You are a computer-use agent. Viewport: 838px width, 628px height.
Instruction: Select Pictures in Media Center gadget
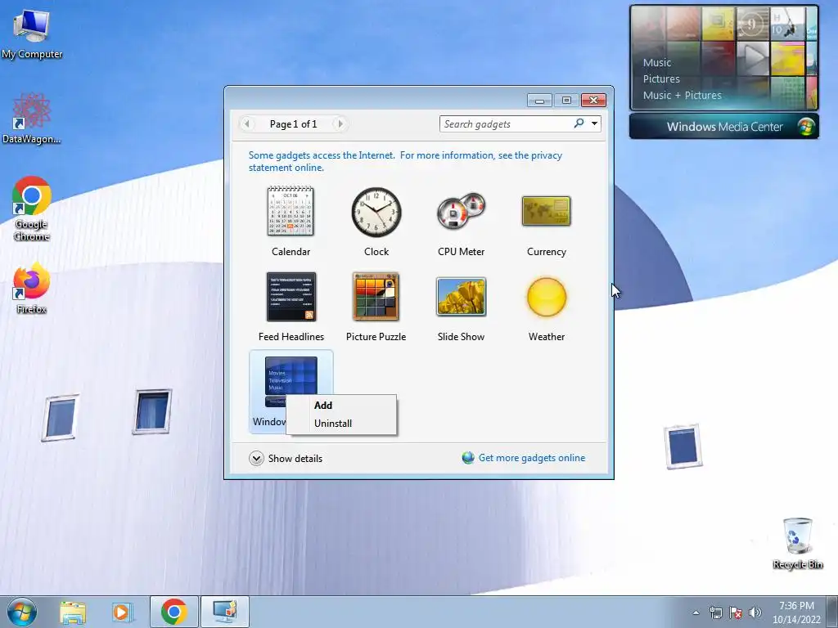pos(661,79)
